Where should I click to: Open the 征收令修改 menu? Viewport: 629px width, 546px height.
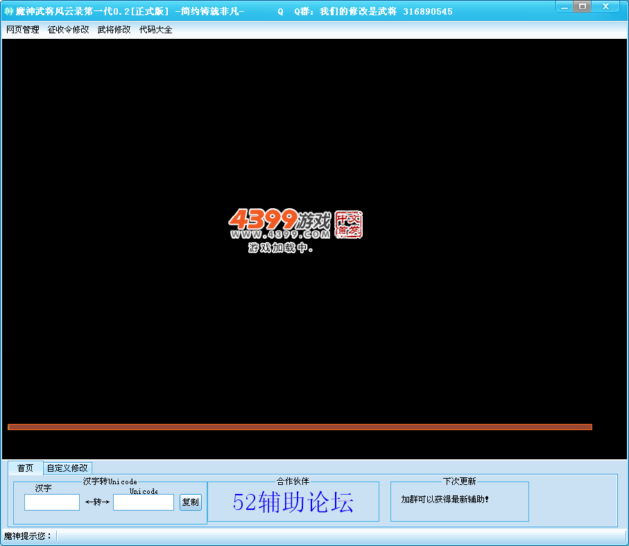[x=68, y=30]
